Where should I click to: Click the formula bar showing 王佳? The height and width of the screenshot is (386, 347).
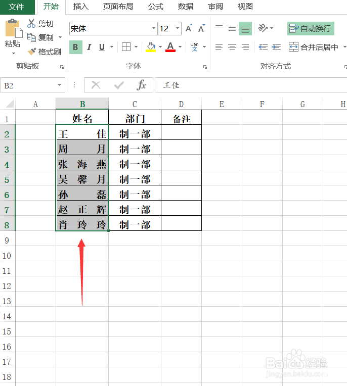250,85
